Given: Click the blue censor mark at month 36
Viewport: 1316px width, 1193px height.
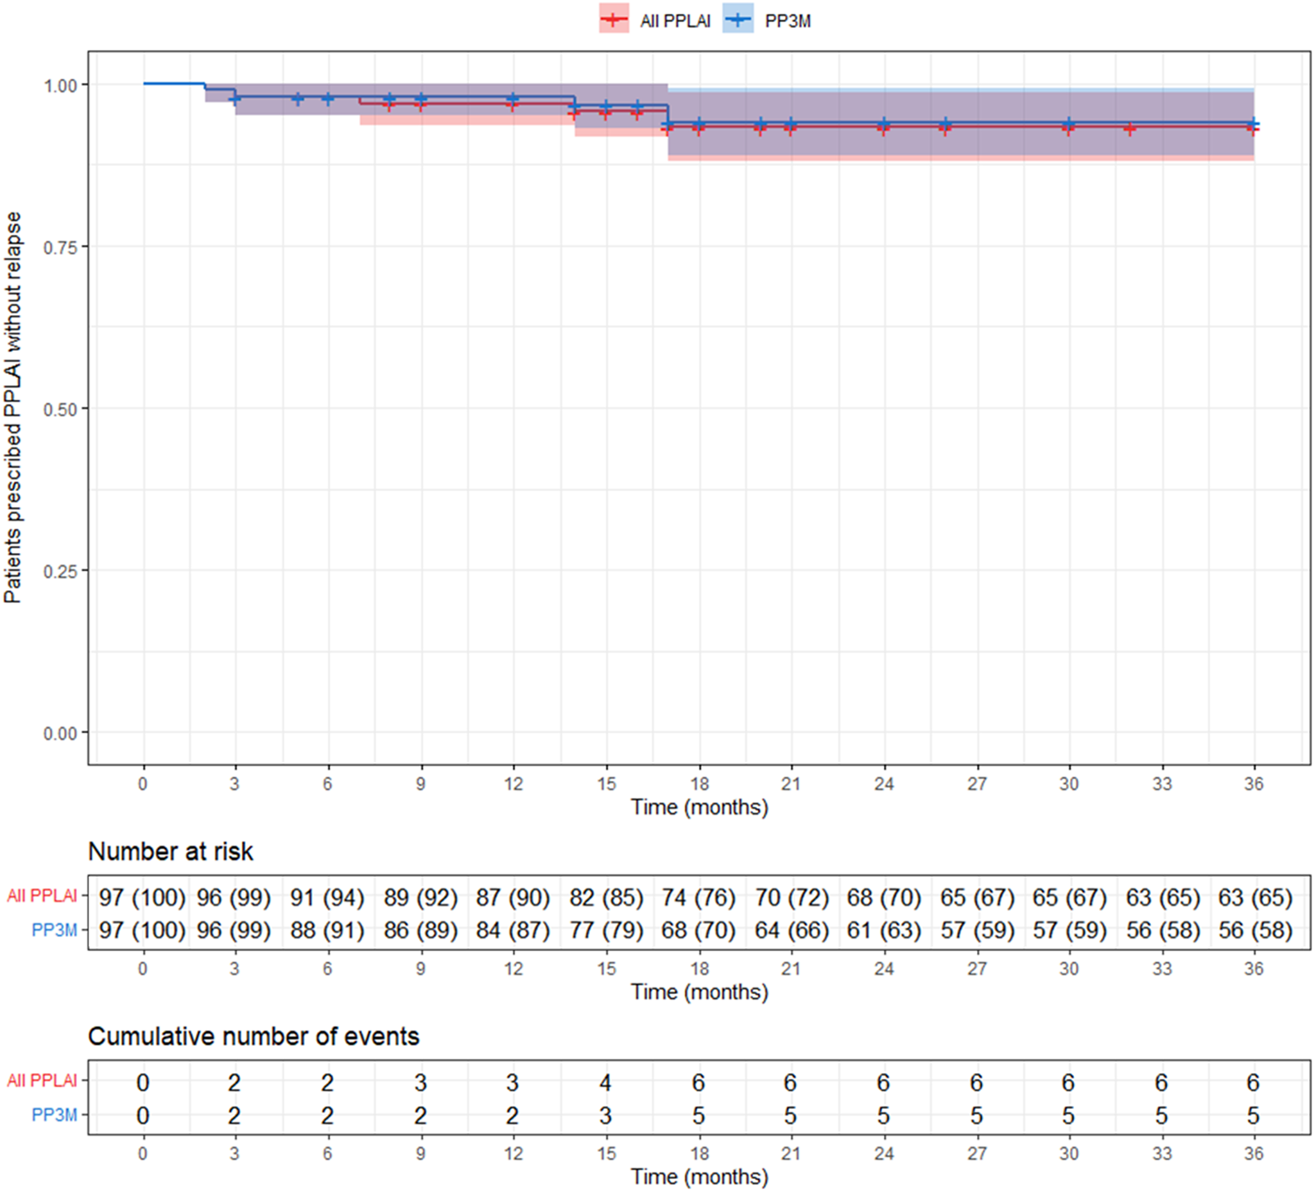Looking at the screenshot, I should tap(1252, 123).
